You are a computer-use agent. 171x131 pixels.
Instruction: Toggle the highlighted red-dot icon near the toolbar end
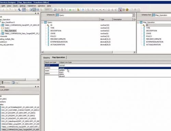[x=120, y=10]
